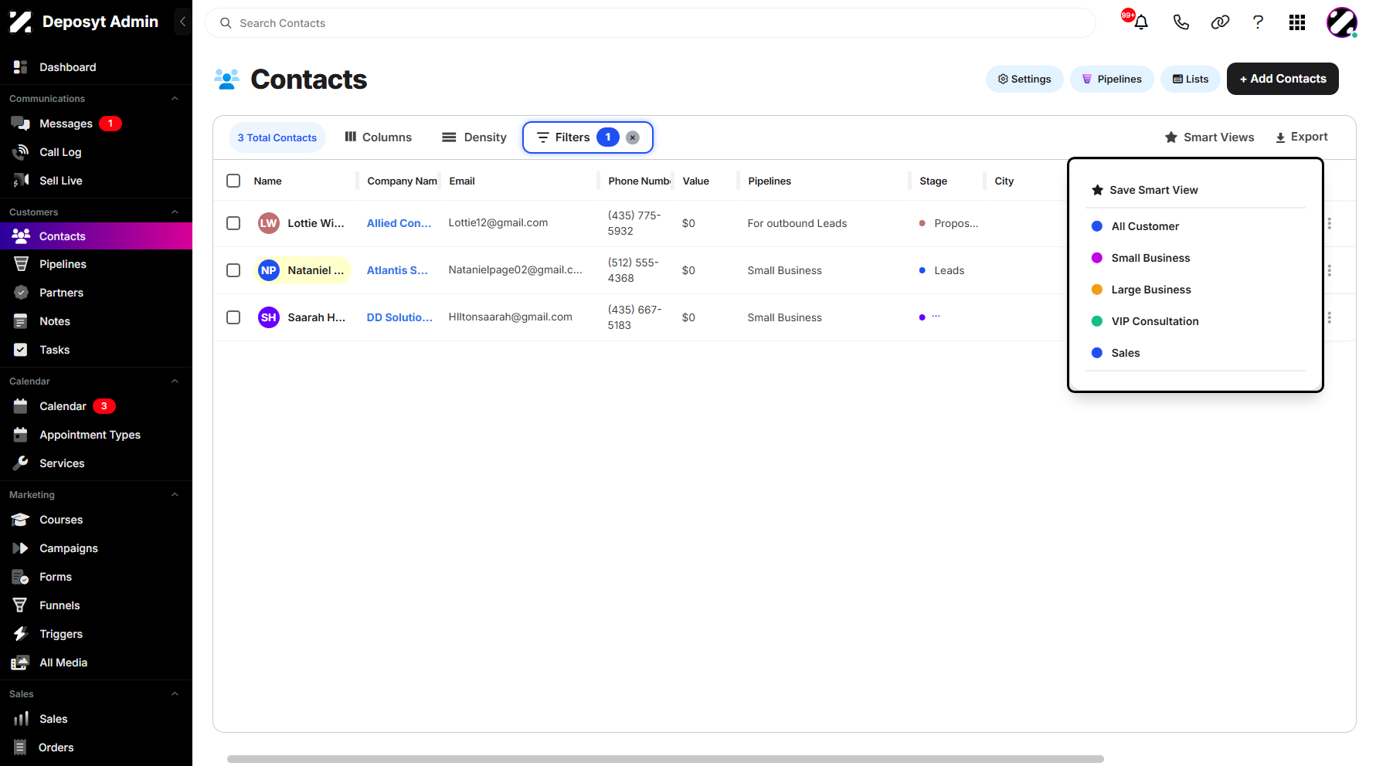Collapse sidebar with the chevron arrow
The height and width of the screenshot is (766, 1376).
pos(182,22)
